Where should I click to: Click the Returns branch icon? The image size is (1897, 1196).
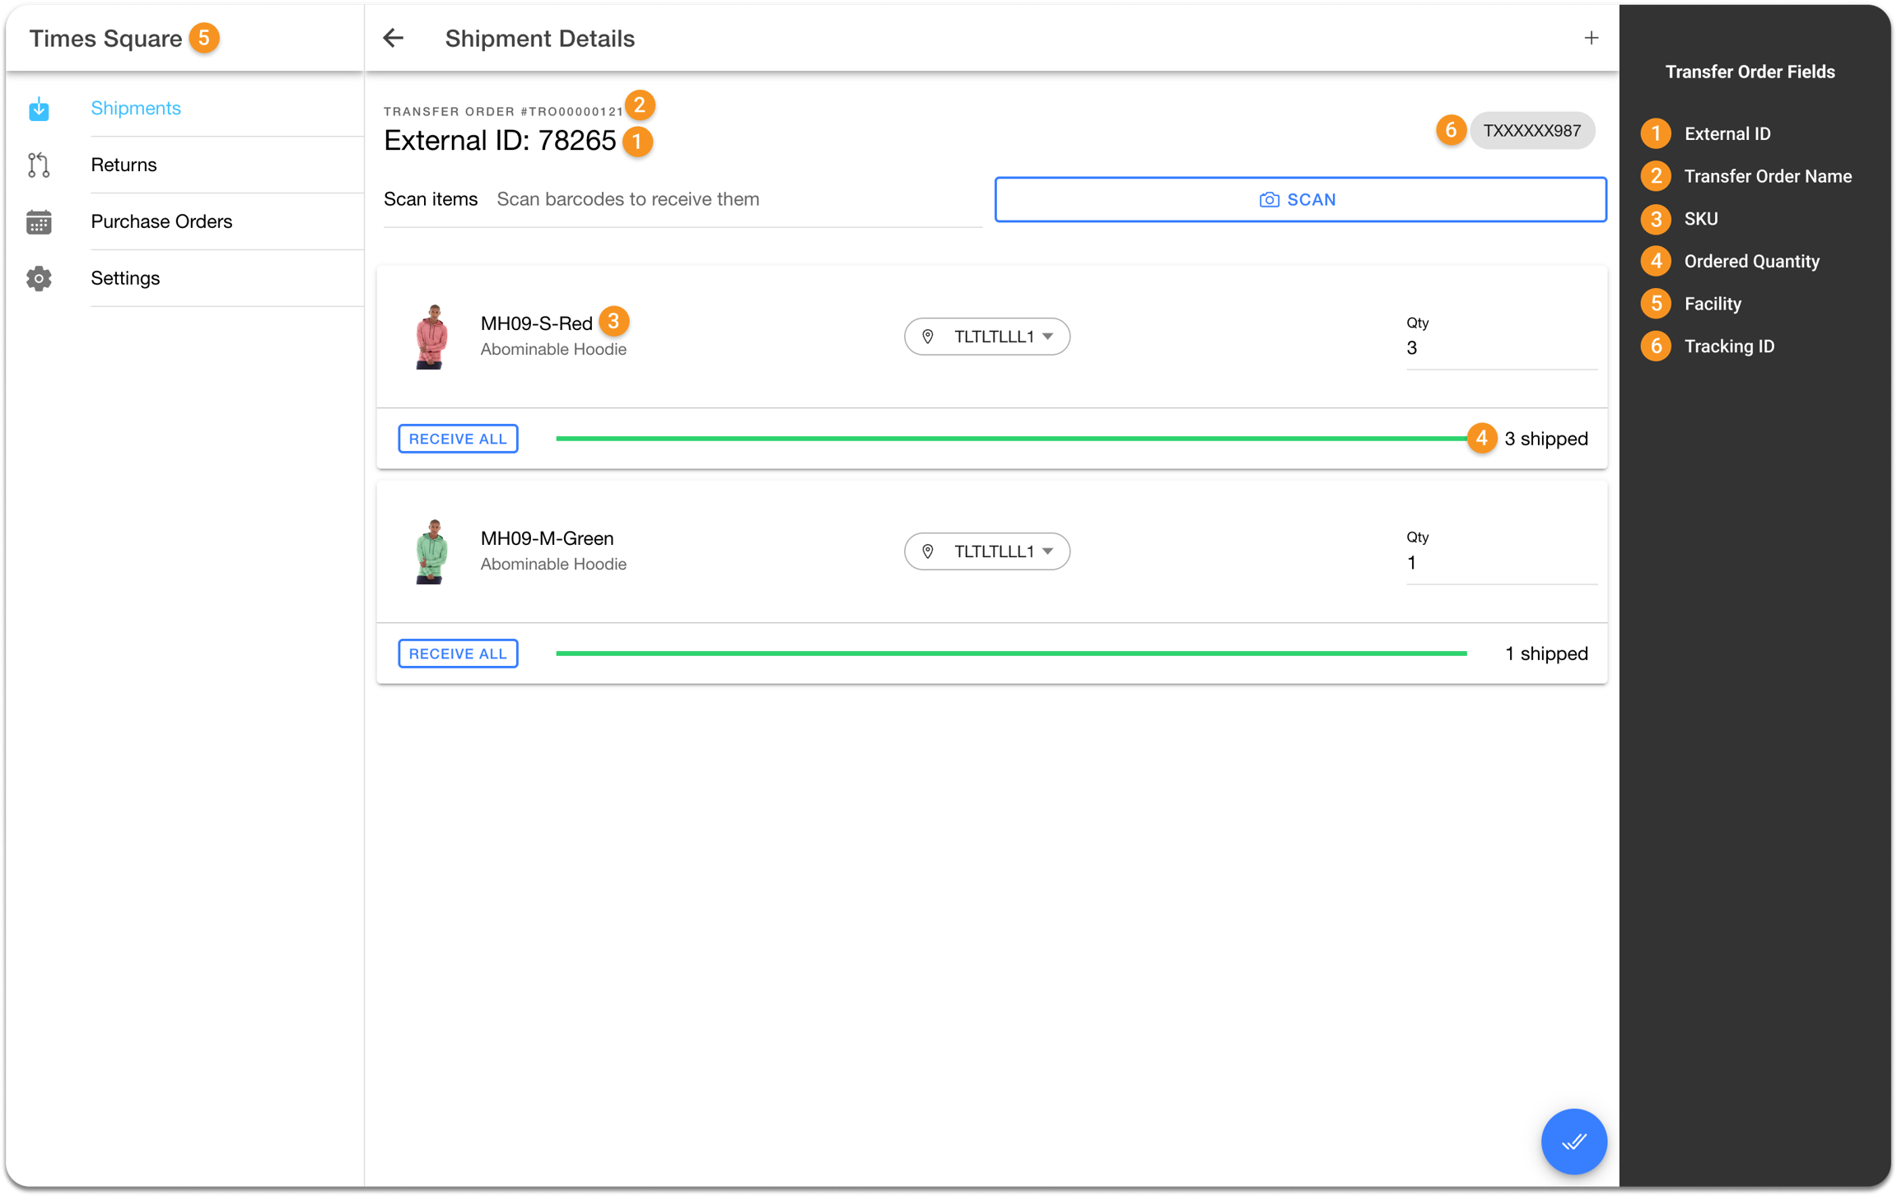pyautogui.click(x=39, y=165)
